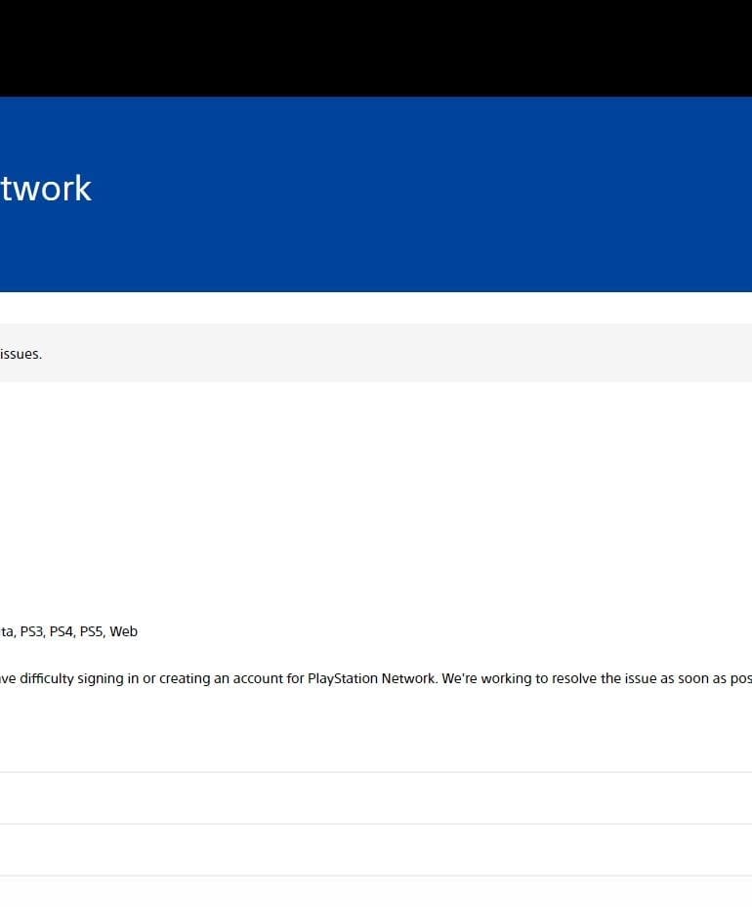Select the PS4 platform text
This screenshot has width=752, height=907.
[x=62, y=631]
